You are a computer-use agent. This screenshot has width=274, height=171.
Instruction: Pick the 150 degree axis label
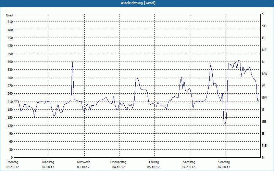10,118
